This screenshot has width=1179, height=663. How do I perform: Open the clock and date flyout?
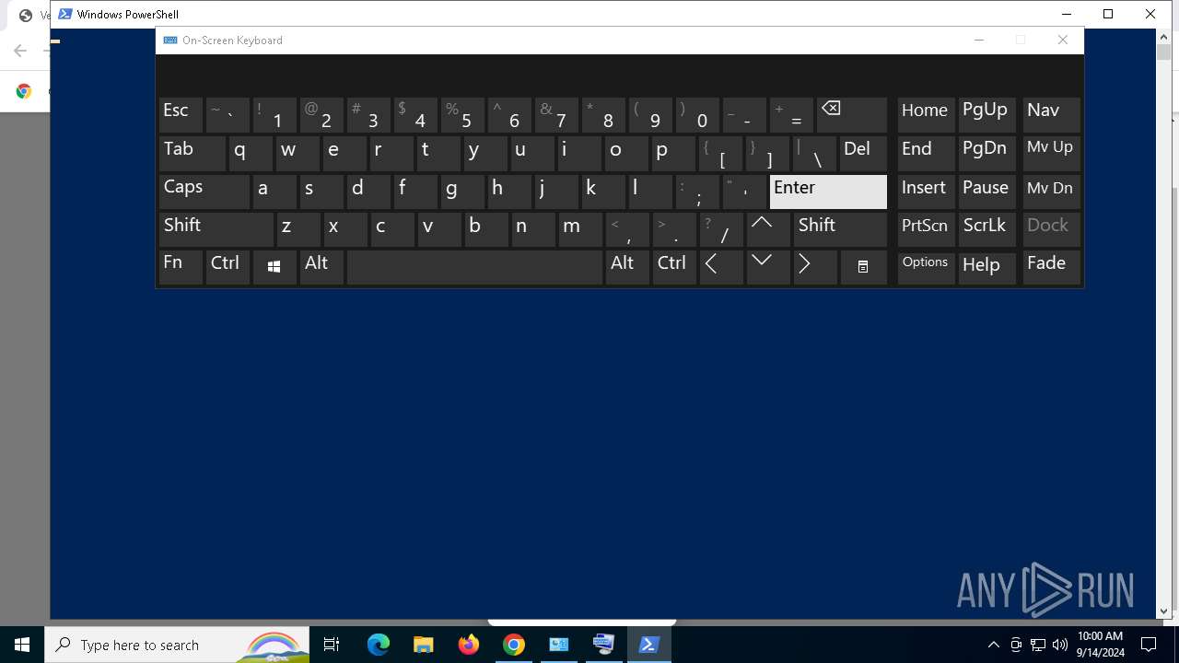[1100, 645]
